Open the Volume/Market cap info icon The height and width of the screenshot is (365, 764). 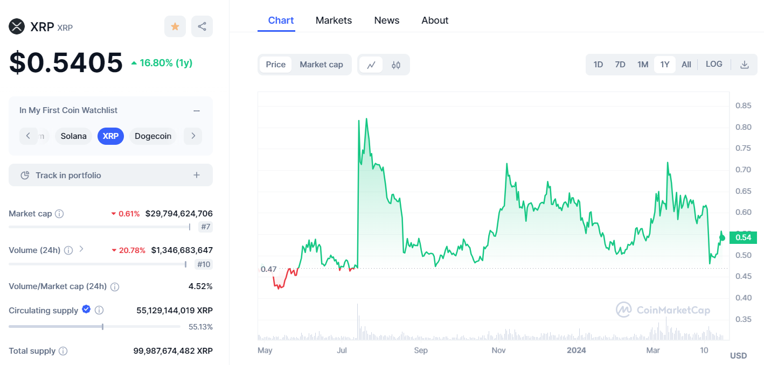(x=115, y=287)
